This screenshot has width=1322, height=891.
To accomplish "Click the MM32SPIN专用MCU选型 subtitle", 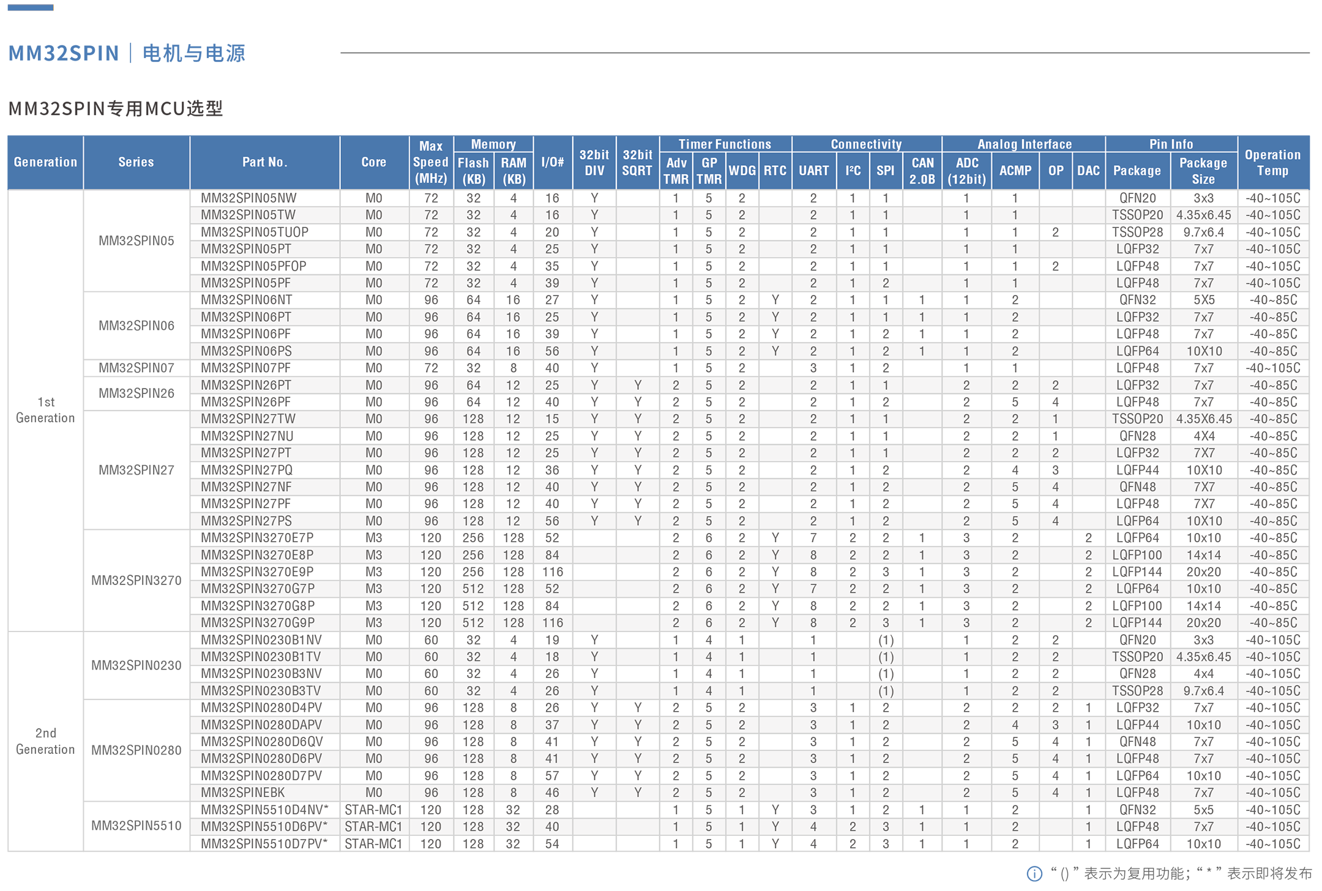I will click(x=116, y=108).
